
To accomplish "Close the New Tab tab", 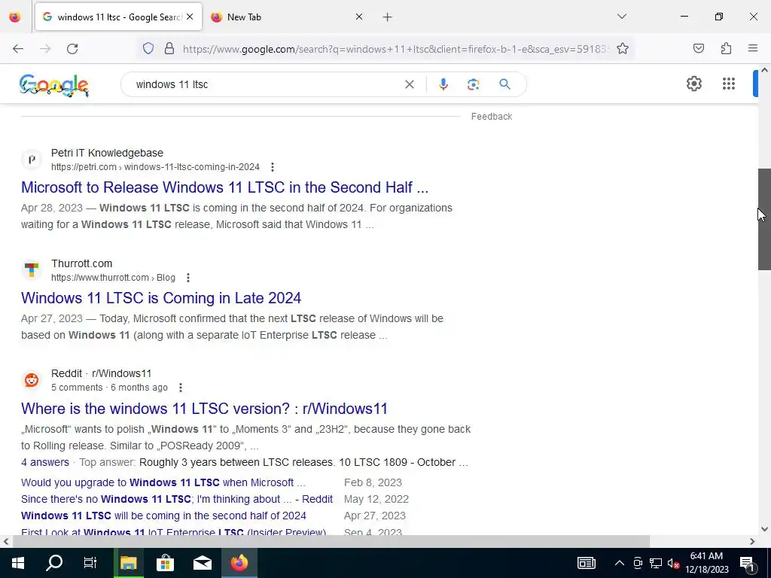I will tap(359, 17).
